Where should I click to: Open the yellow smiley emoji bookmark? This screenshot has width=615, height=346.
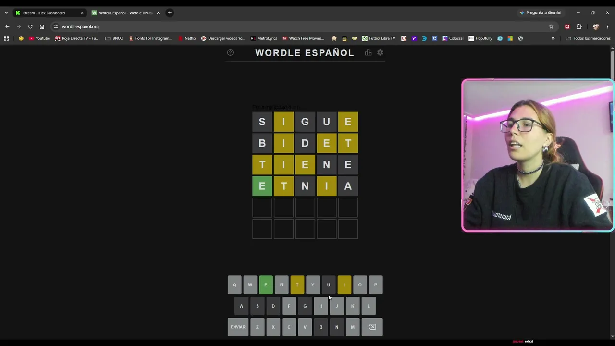click(x=21, y=38)
